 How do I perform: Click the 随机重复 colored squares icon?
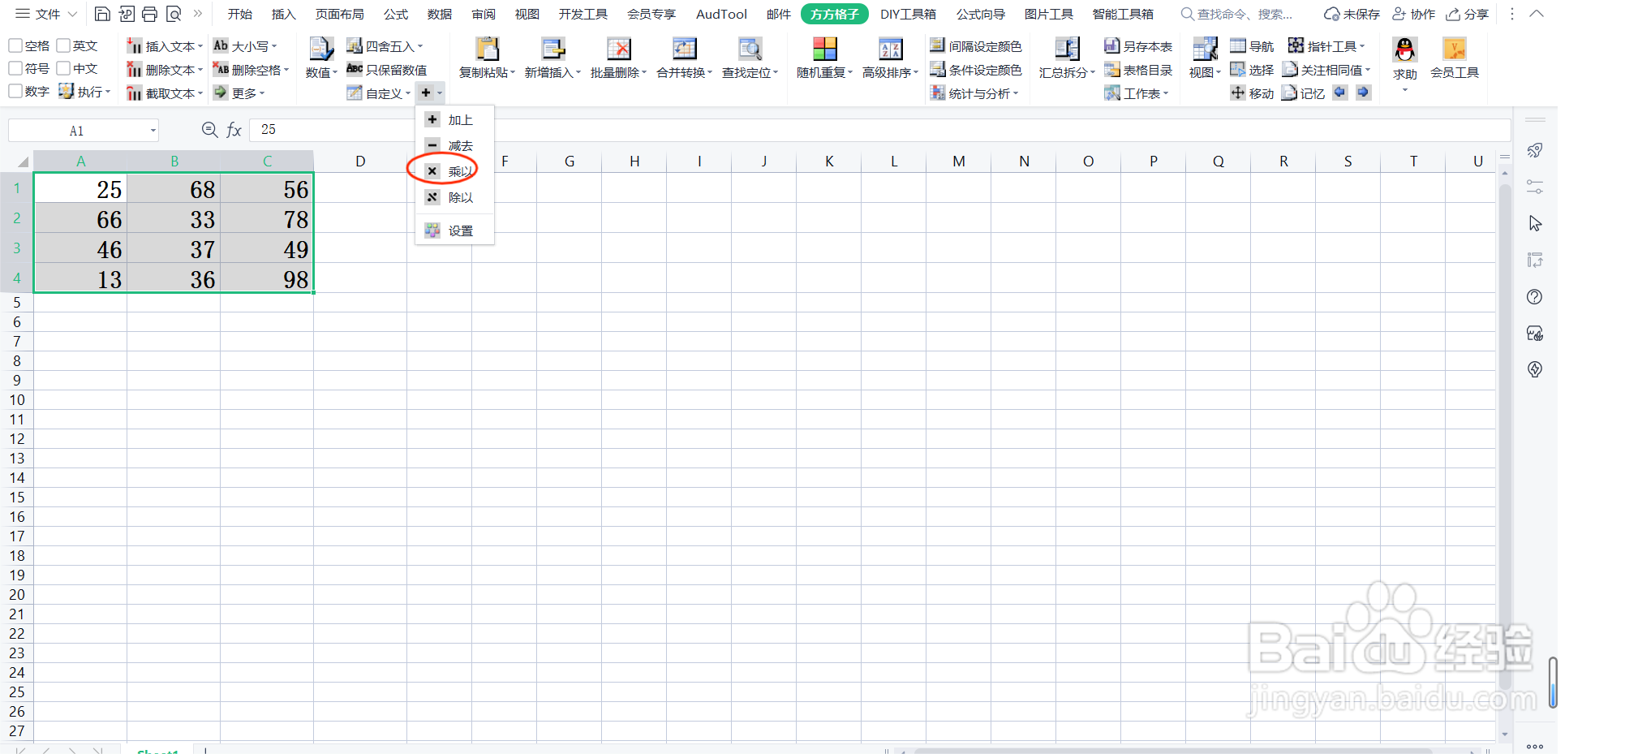point(824,50)
